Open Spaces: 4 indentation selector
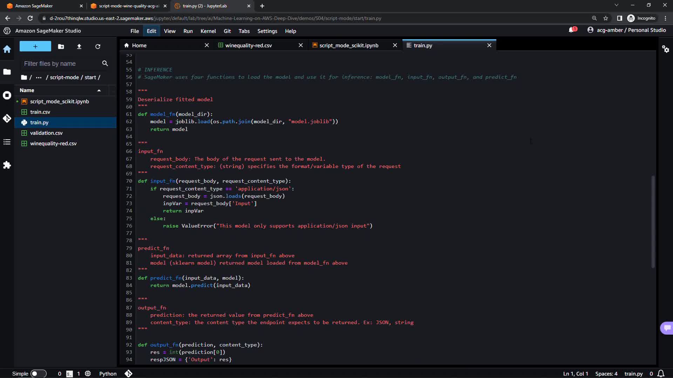 (x=606, y=373)
